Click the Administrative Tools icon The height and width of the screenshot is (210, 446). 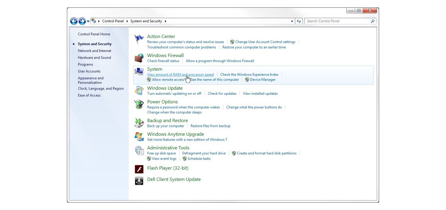(x=139, y=150)
